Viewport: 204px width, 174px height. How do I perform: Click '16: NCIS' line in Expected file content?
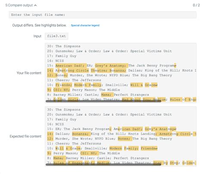click(x=56, y=124)
